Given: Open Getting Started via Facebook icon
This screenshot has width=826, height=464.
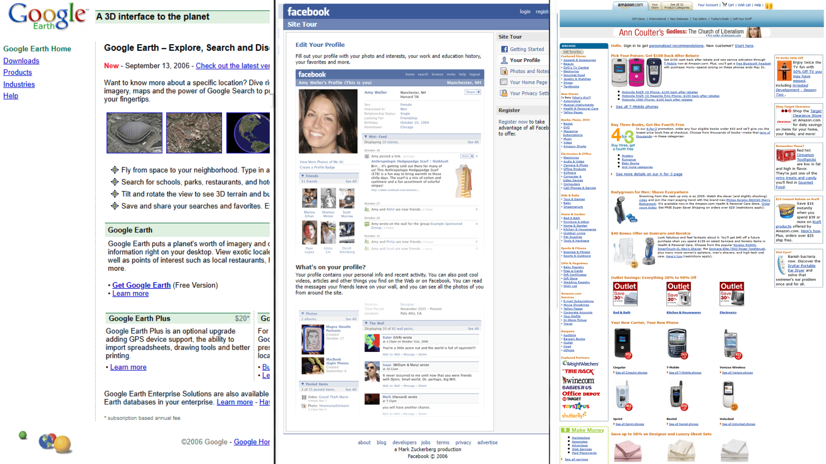Looking at the screenshot, I should (504, 49).
